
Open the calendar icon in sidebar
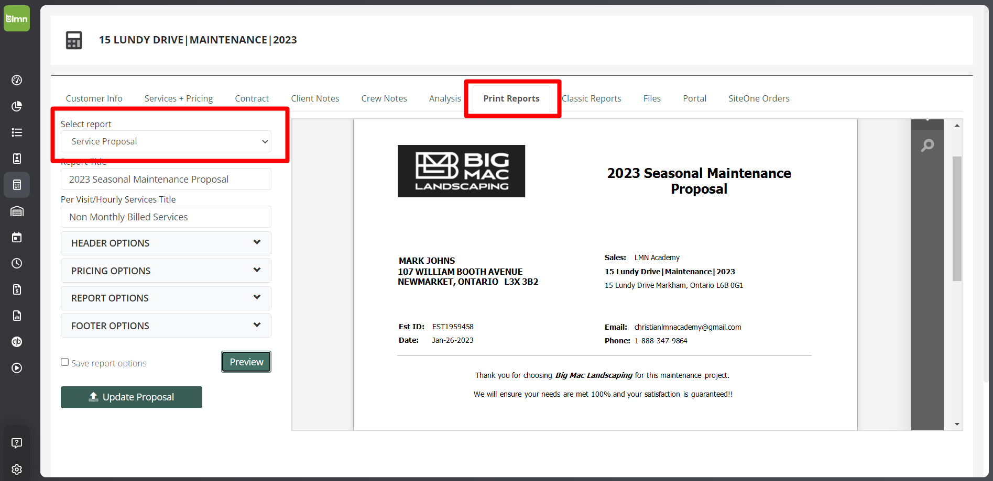(17, 237)
